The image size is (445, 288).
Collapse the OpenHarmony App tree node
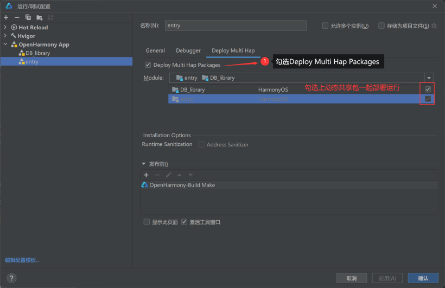5,44
